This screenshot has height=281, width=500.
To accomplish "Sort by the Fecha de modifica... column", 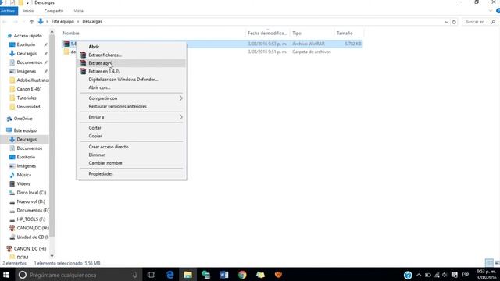I will click(x=267, y=33).
